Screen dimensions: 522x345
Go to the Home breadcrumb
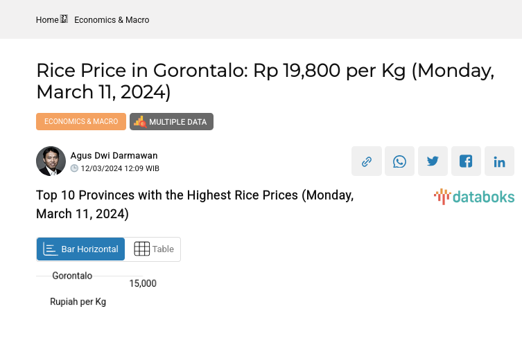(47, 20)
